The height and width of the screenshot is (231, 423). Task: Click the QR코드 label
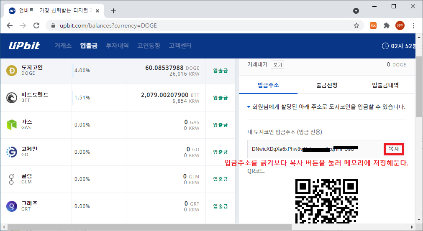pos(256,171)
